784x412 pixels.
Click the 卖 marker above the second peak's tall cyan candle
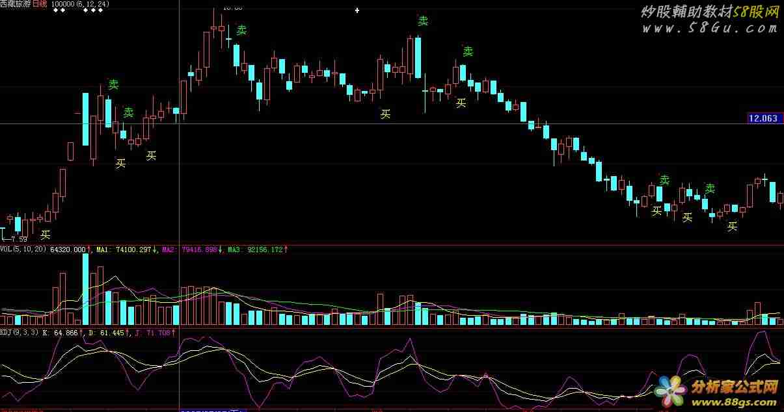coord(423,21)
